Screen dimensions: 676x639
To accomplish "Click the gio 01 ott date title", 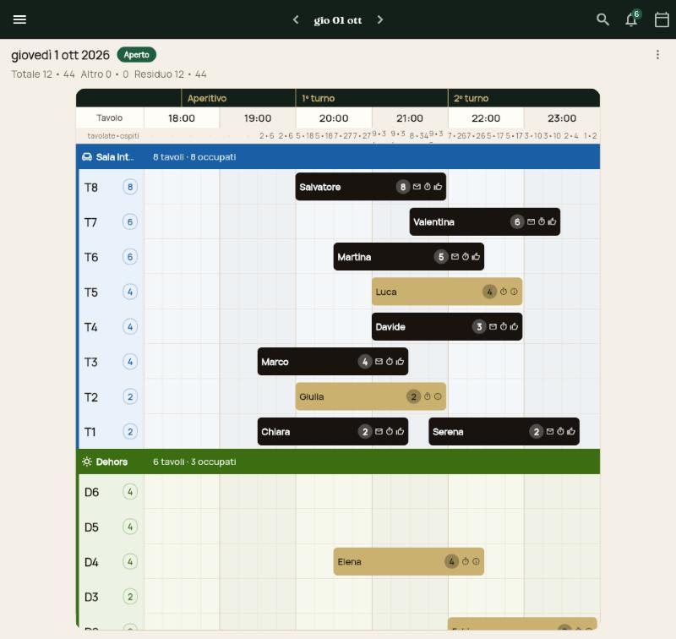I will (x=337, y=20).
